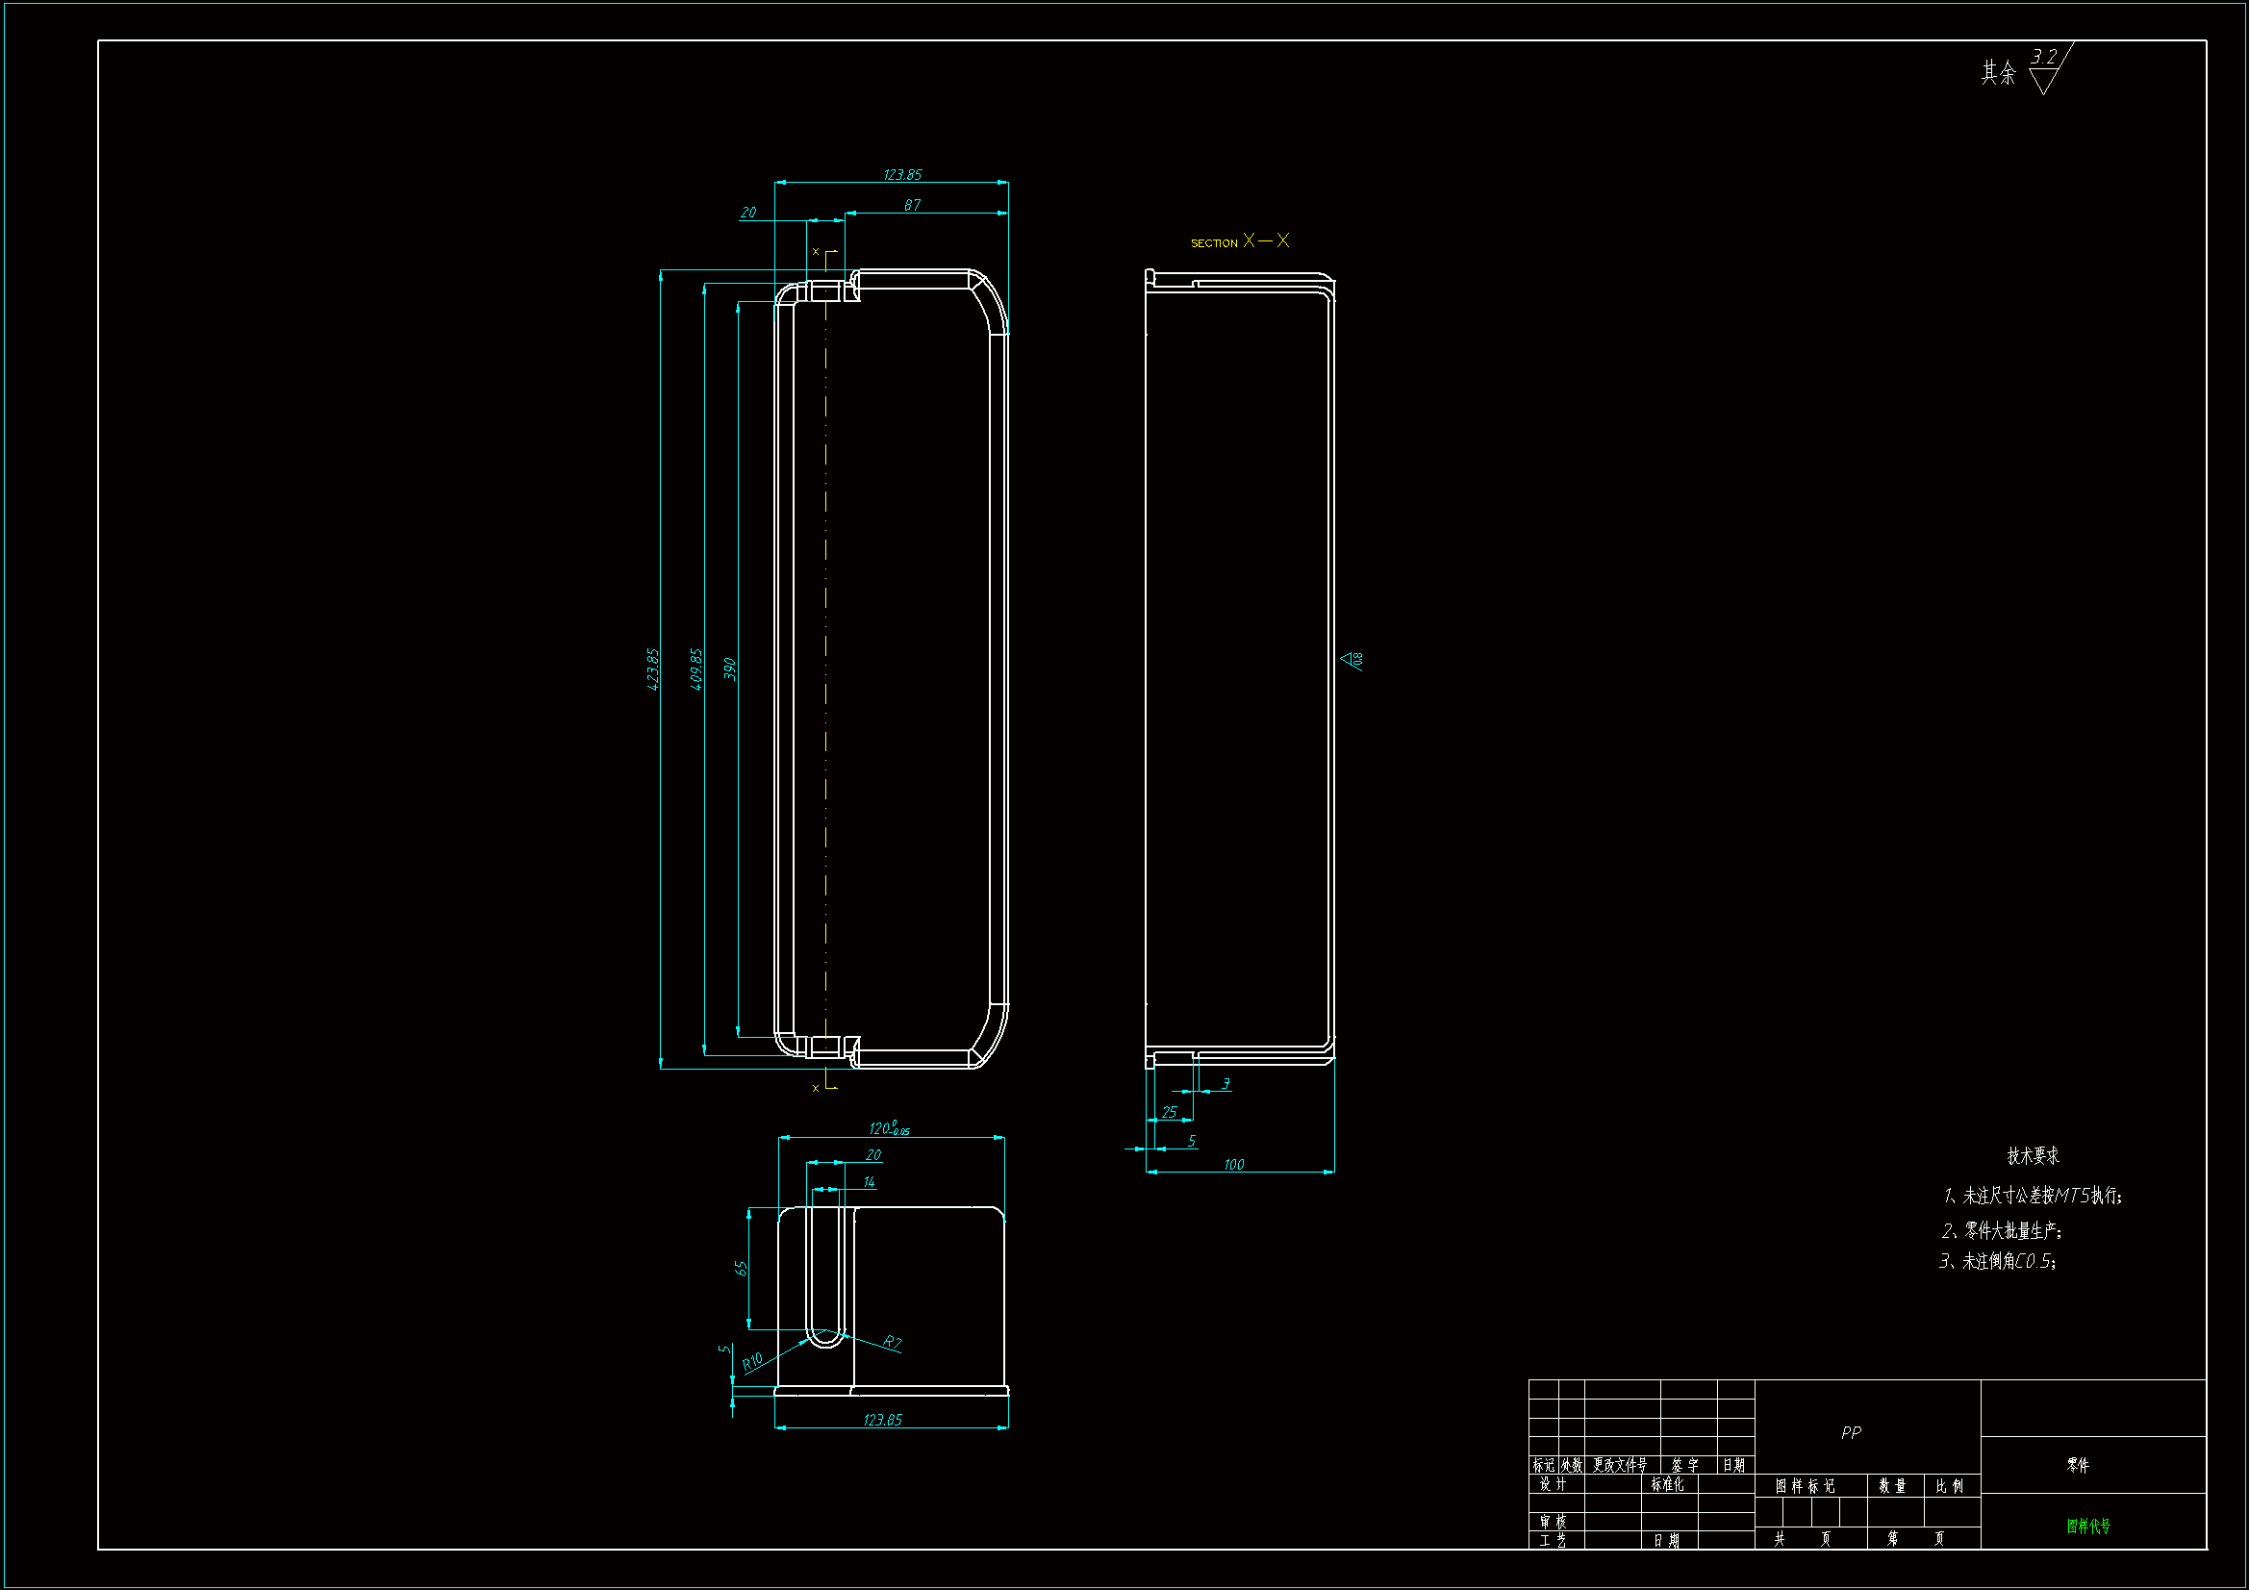The image size is (2249, 1590).
Task: Click the 87 horizontal dimension text
Action: click(912, 205)
